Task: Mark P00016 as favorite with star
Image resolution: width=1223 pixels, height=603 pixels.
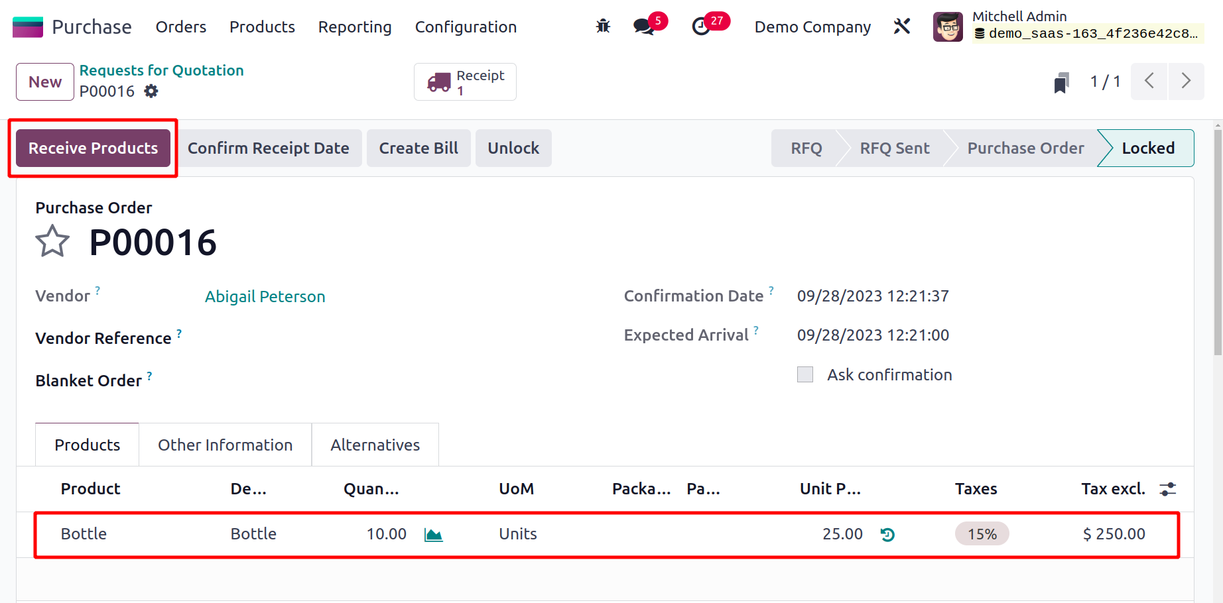Action: (52, 241)
